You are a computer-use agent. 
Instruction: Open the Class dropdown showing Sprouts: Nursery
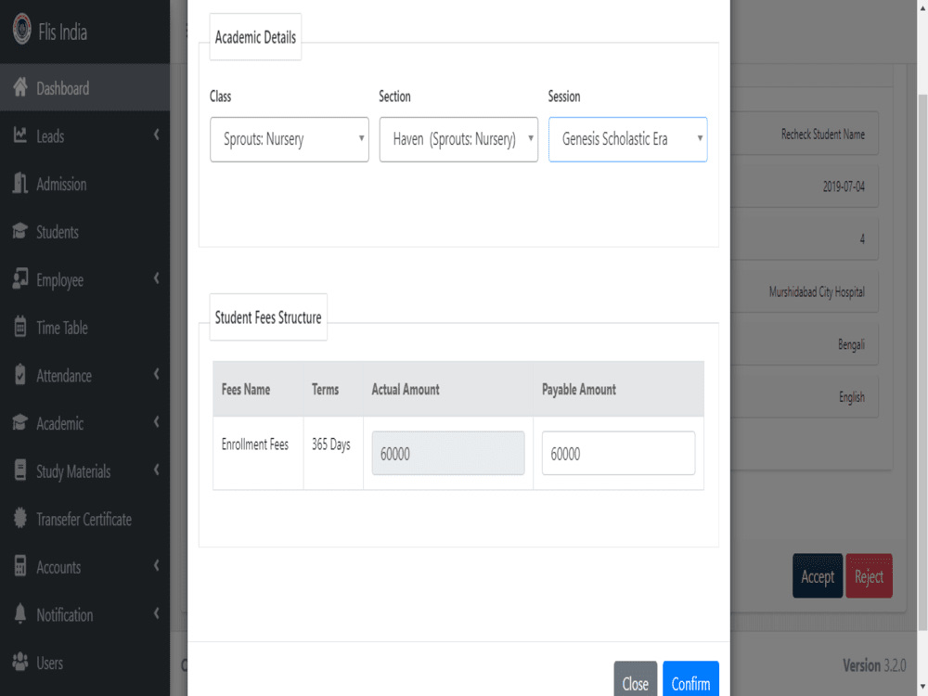coord(289,139)
